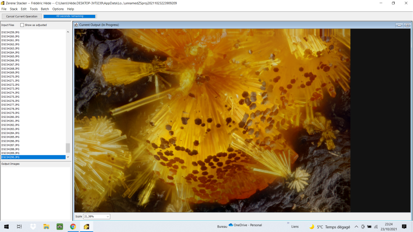The width and height of the screenshot is (413, 232).
Task: Click the Java icon in Current Output title bar
Action: point(76,25)
